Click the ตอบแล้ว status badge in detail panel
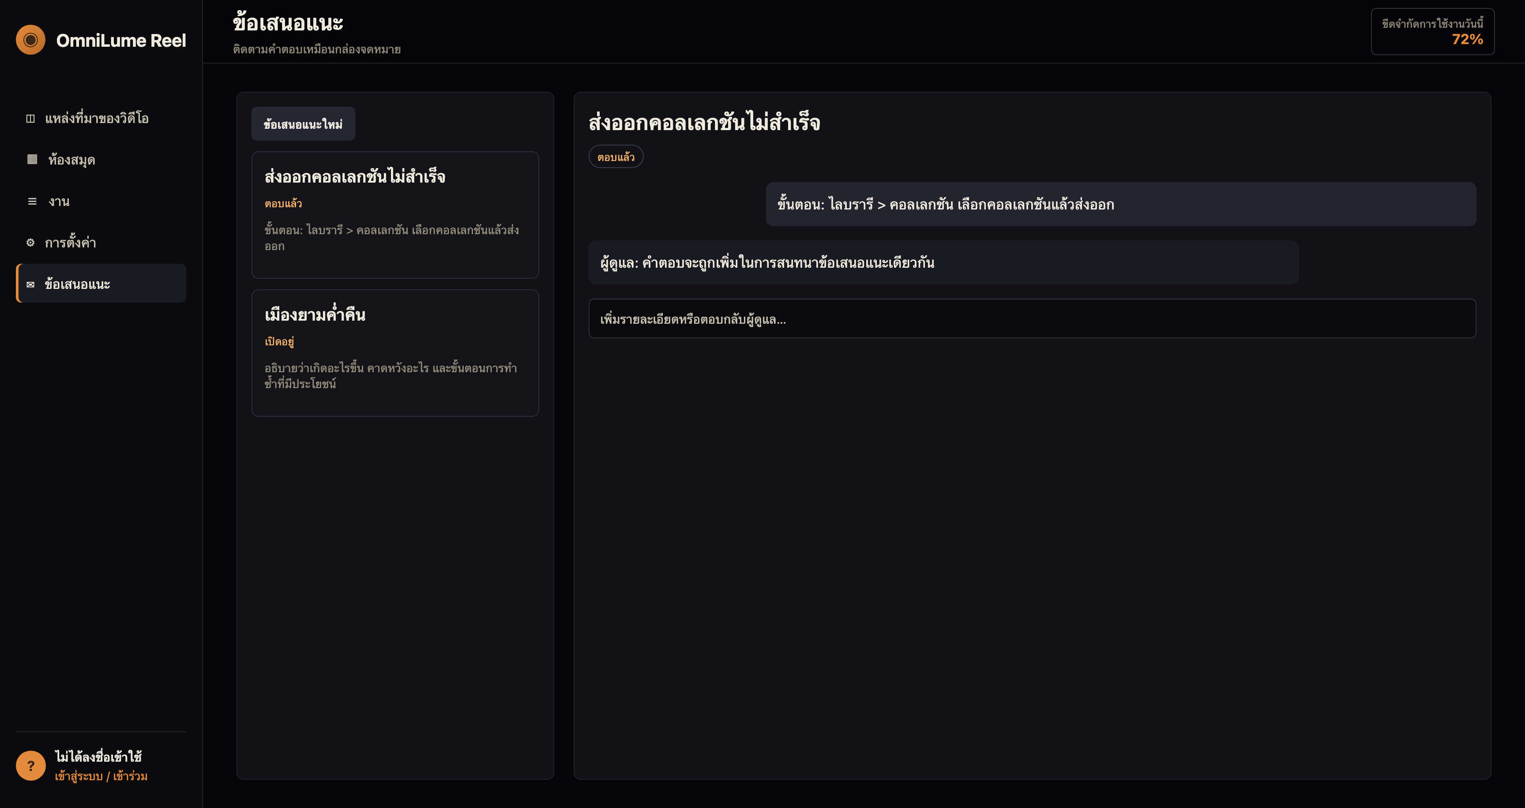The width and height of the screenshot is (1525, 808). (x=616, y=157)
